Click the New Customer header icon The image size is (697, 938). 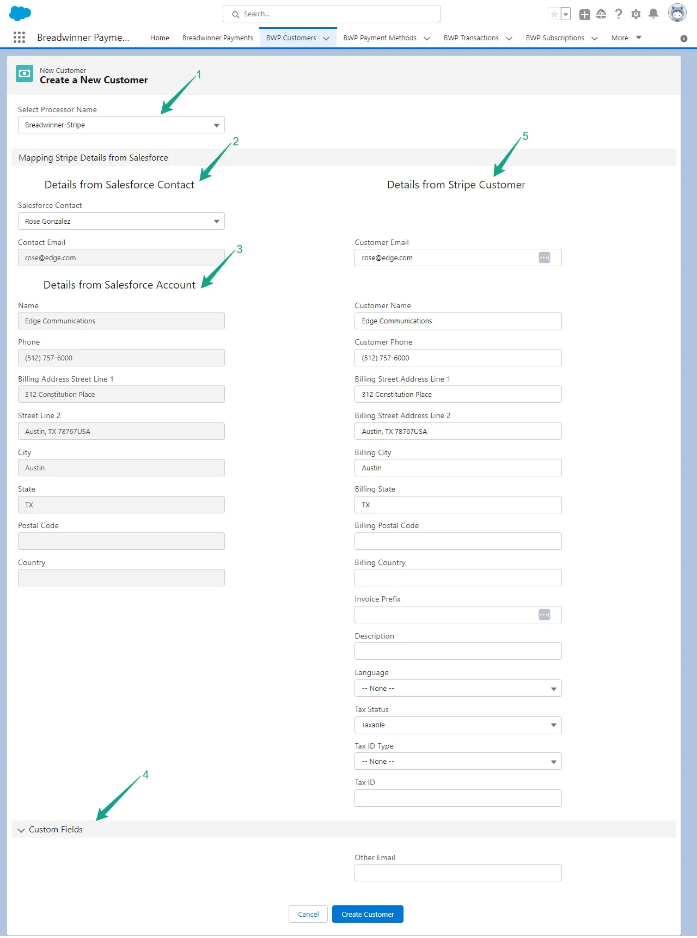[x=25, y=73]
